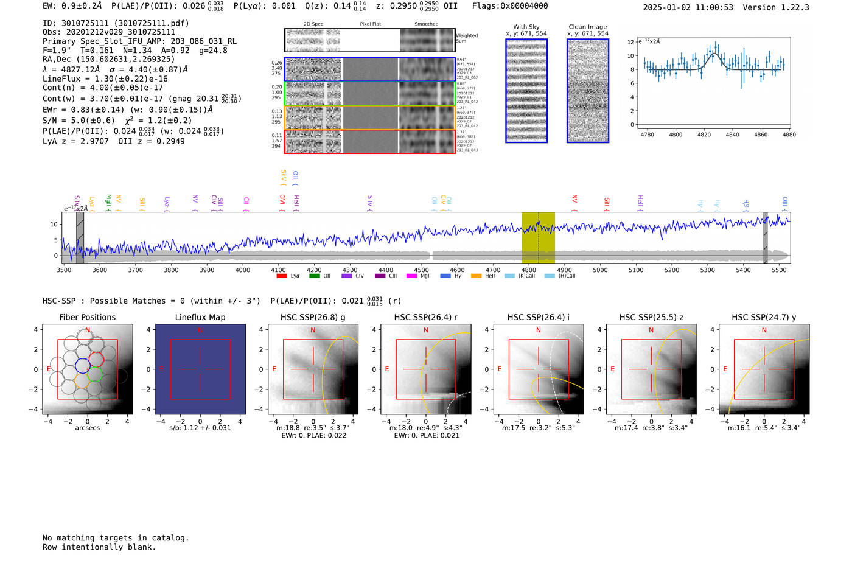This screenshot has width=852, height=580.
Task: Select the HSC SSP(24.7) y image
Action: tap(764, 369)
